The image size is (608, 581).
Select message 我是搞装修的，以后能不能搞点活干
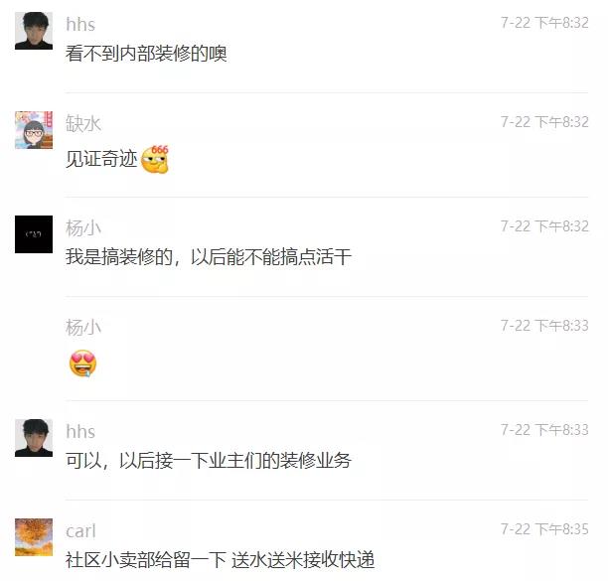(x=209, y=256)
